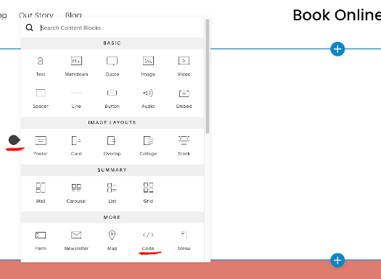The width and height of the screenshot is (381, 279).
Task: Select the Collage image layout
Action: tap(148, 146)
